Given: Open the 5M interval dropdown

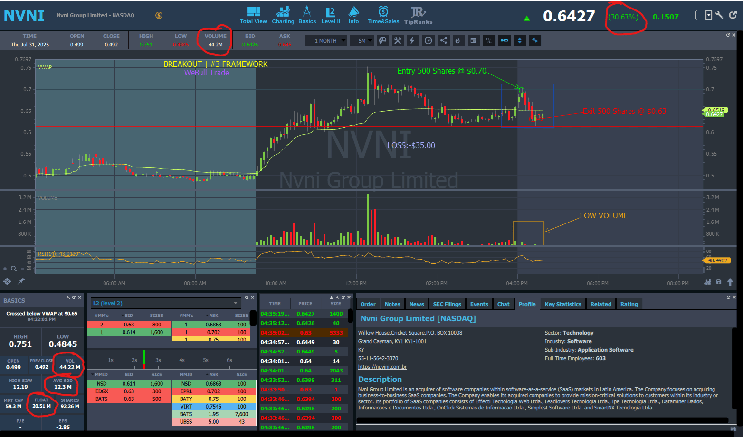Looking at the screenshot, I should click(362, 41).
